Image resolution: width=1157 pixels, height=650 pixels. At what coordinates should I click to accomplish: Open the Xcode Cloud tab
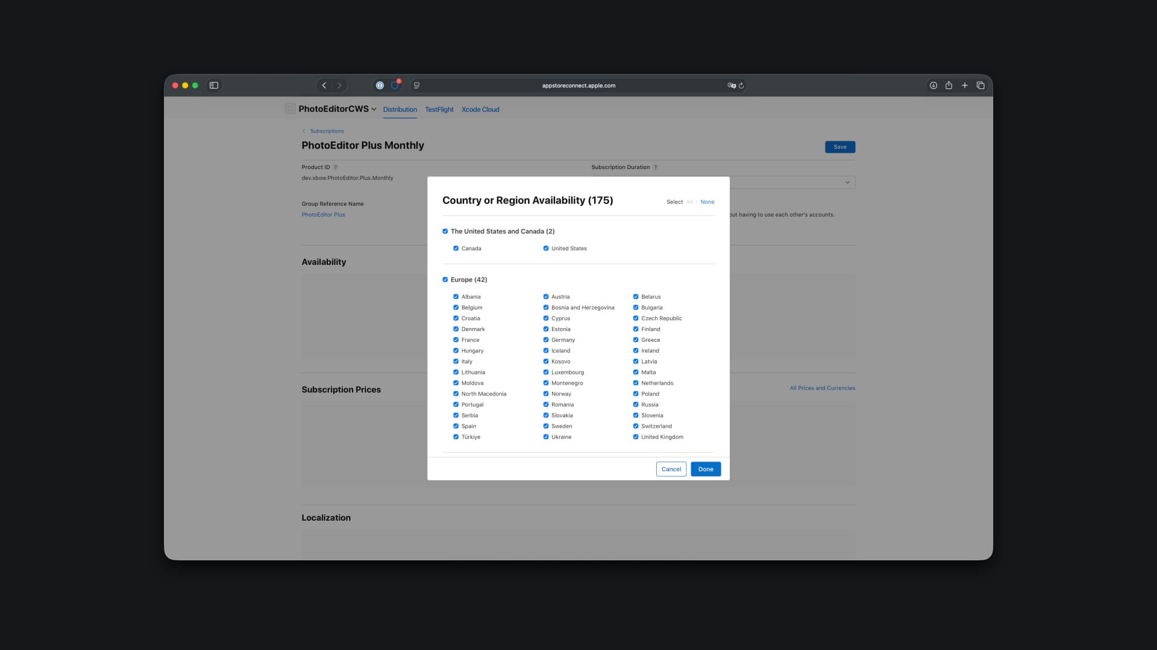point(480,110)
